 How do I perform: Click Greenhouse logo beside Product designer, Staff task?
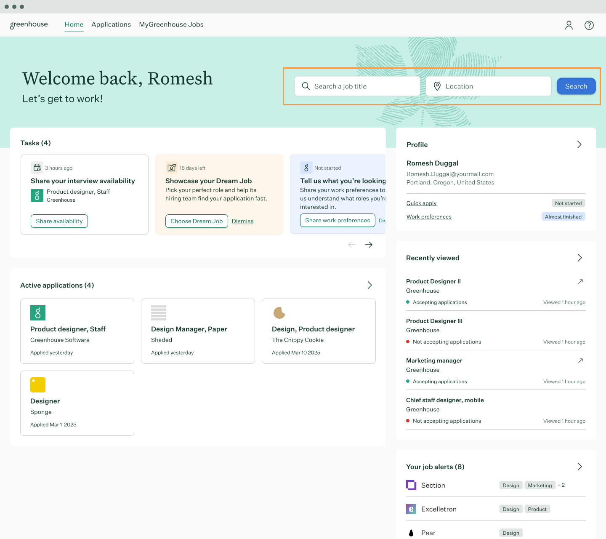coord(37,195)
